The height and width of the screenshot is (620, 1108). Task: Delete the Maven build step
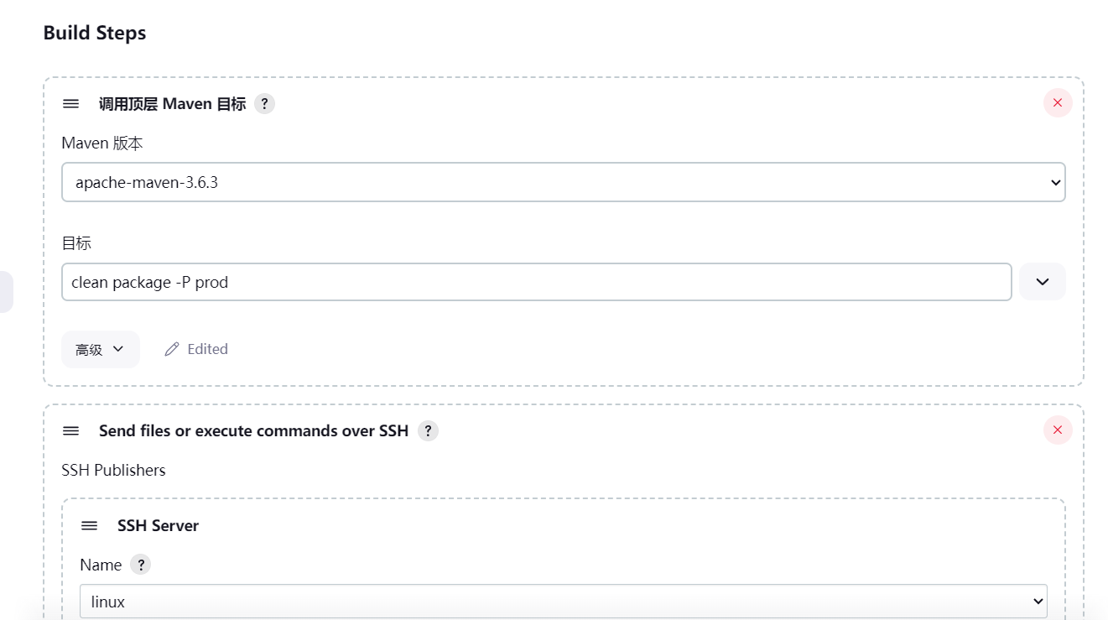click(x=1057, y=103)
